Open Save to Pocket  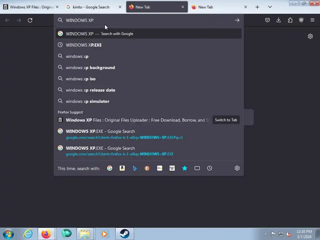pyautogui.click(x=267, y=20)
